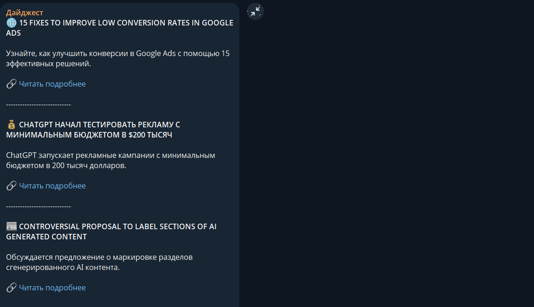Click the dashed separator below ChatGPT article
The image size is (534, 307).
pyautogui.click(x=39, y=207)
